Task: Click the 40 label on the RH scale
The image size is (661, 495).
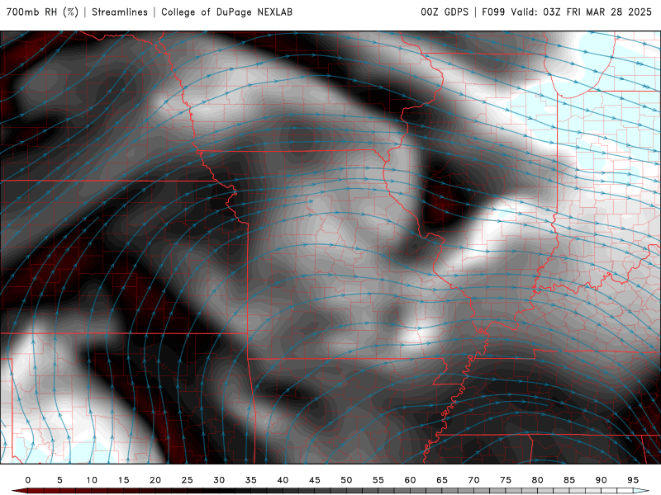Action: point(283,480)
